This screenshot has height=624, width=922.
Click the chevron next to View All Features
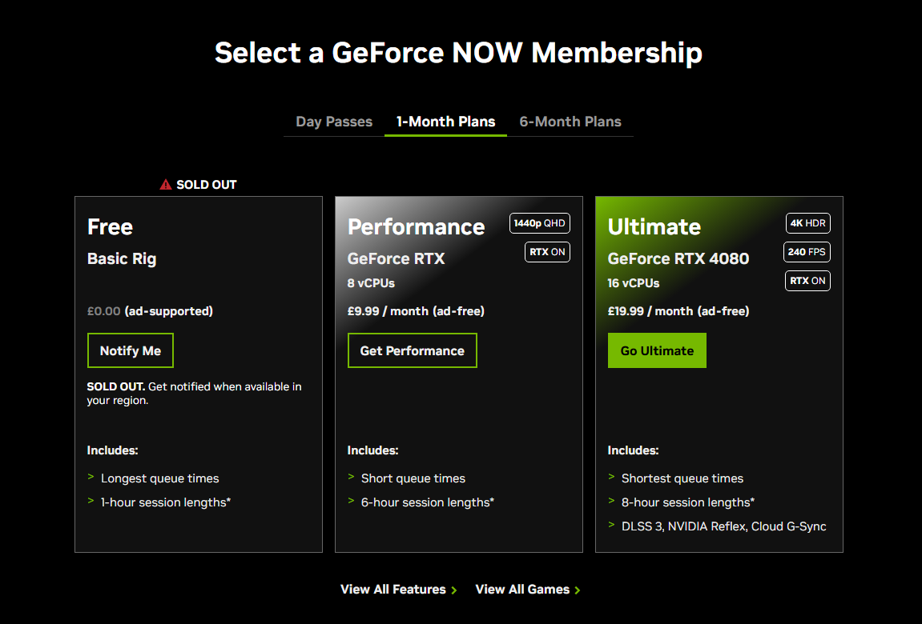[x=454, y=590]
